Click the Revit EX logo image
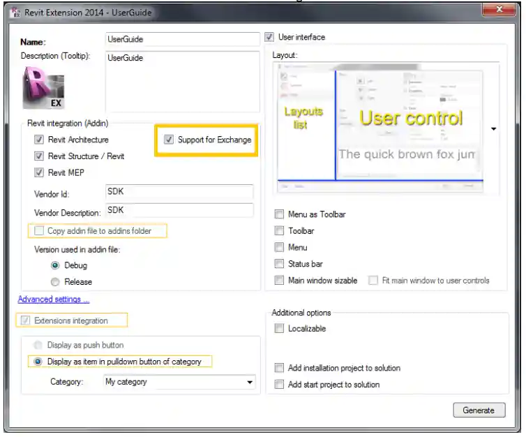The width and height of the screenshot is (526, 437). (43, 87)
